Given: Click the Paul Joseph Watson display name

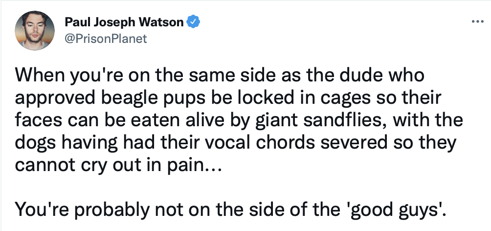Looking at the screenshot, I should (x=124, y=22).
